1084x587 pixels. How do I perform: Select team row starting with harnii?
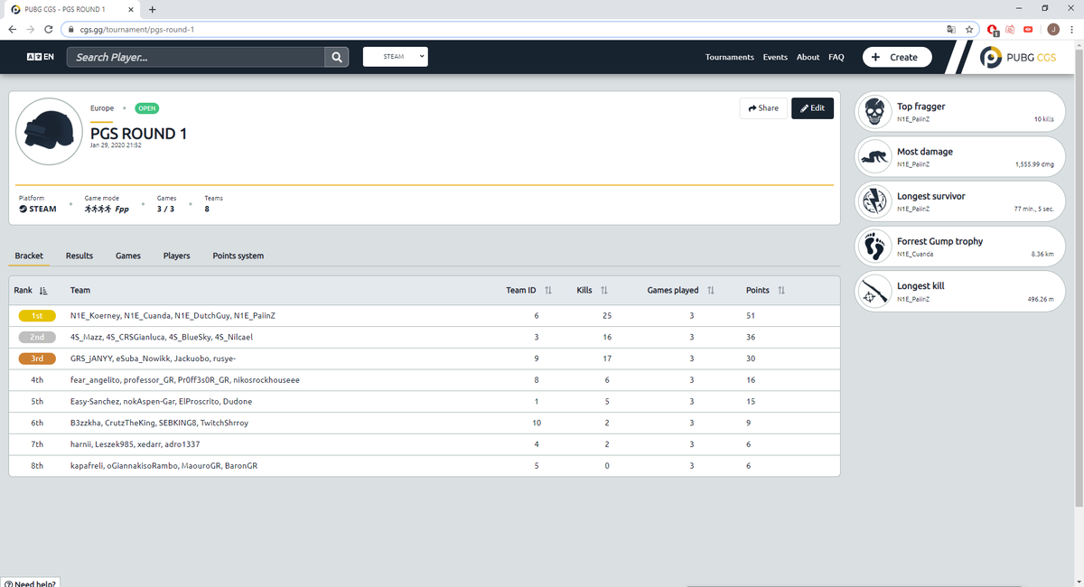[425, 444]
